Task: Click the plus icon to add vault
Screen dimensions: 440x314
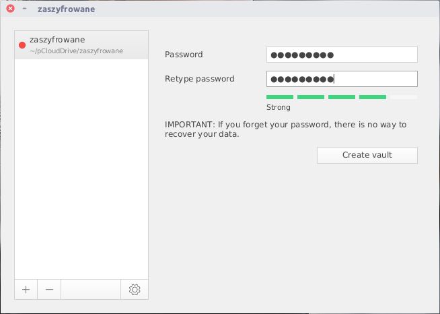Action: coord(26,289)
